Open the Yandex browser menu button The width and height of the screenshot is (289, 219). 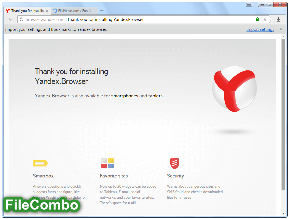click(x=249, y=4)
